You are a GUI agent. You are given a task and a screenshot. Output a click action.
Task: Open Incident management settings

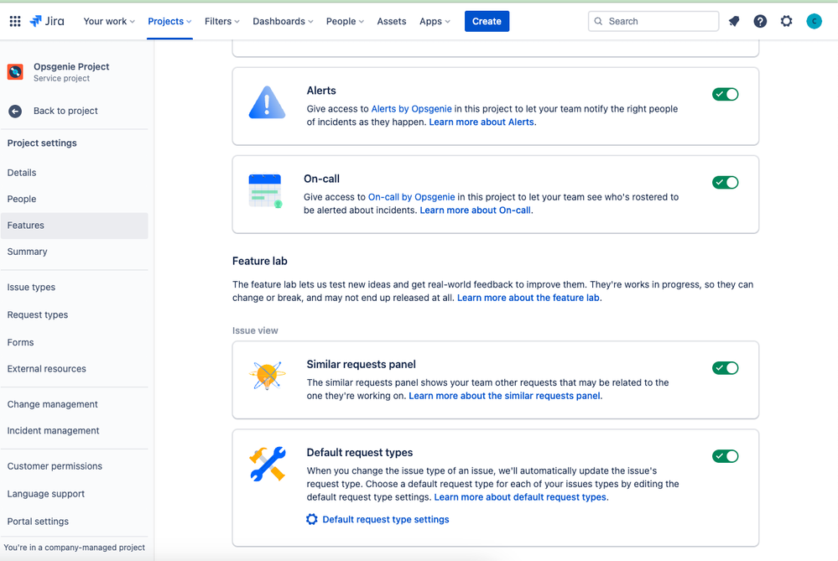point(75,431)
